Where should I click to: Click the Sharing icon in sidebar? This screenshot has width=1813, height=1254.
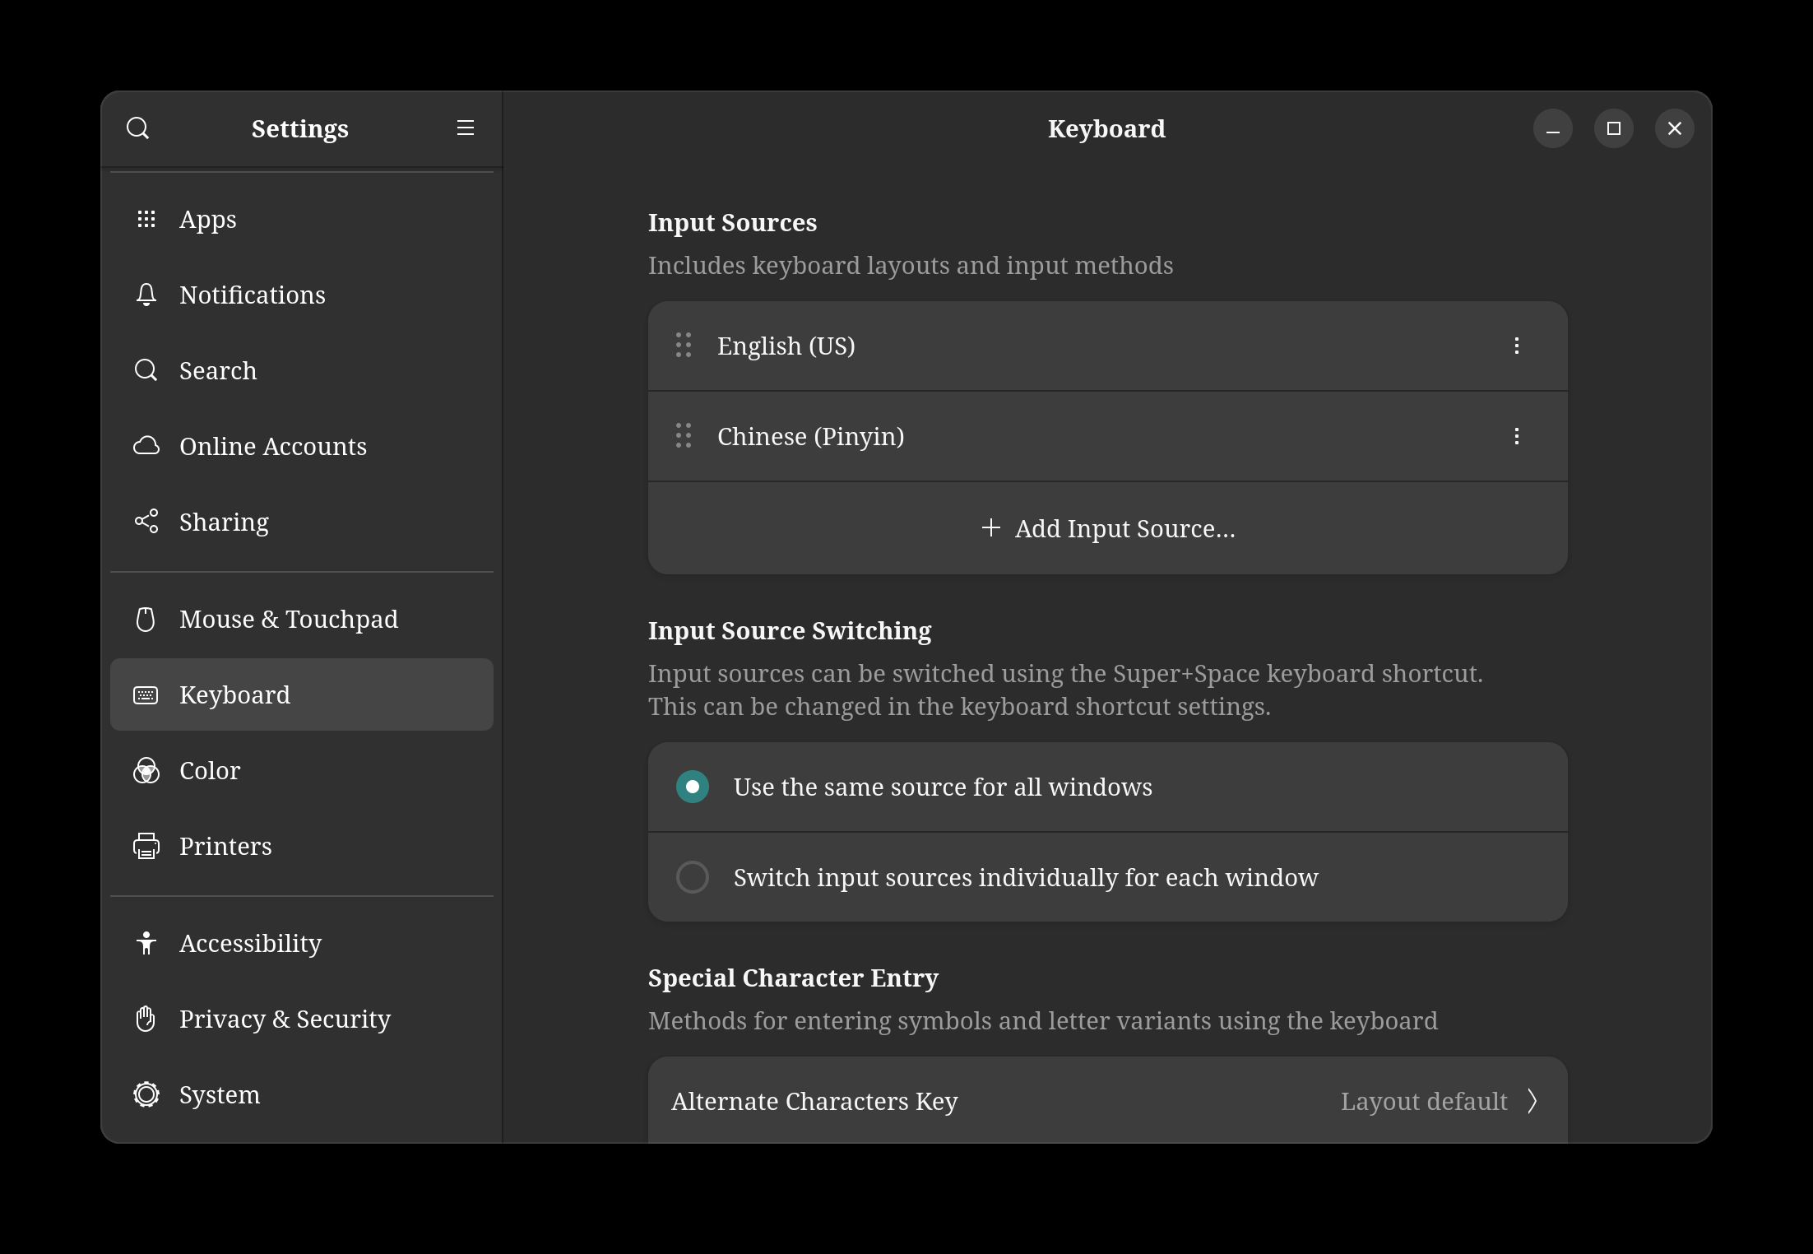click(146, 522)
